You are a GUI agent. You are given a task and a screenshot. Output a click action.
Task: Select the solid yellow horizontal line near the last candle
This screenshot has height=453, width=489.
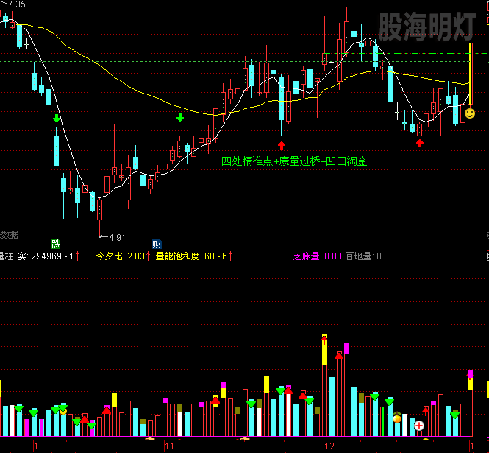tap(424, 46)
